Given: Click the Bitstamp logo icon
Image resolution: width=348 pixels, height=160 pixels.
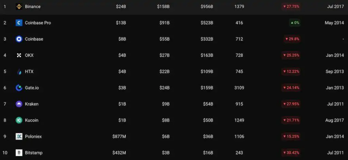Looking at the screenshot, I should pos(19,153).
